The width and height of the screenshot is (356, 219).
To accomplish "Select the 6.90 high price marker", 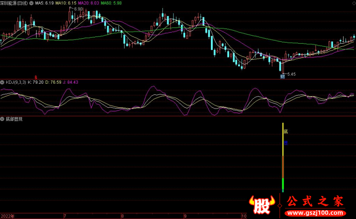I will (x=78, y=9).
